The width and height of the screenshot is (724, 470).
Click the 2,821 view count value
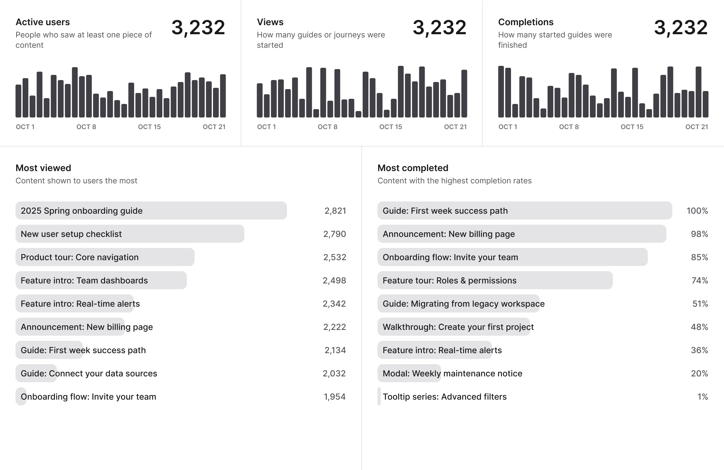click(x=335, y=211)
